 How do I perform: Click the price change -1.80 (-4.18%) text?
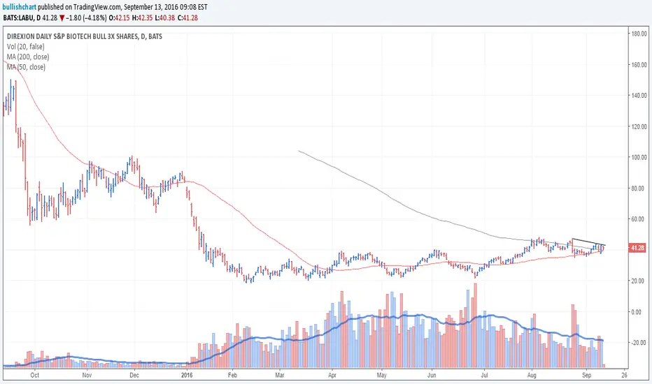85,18
